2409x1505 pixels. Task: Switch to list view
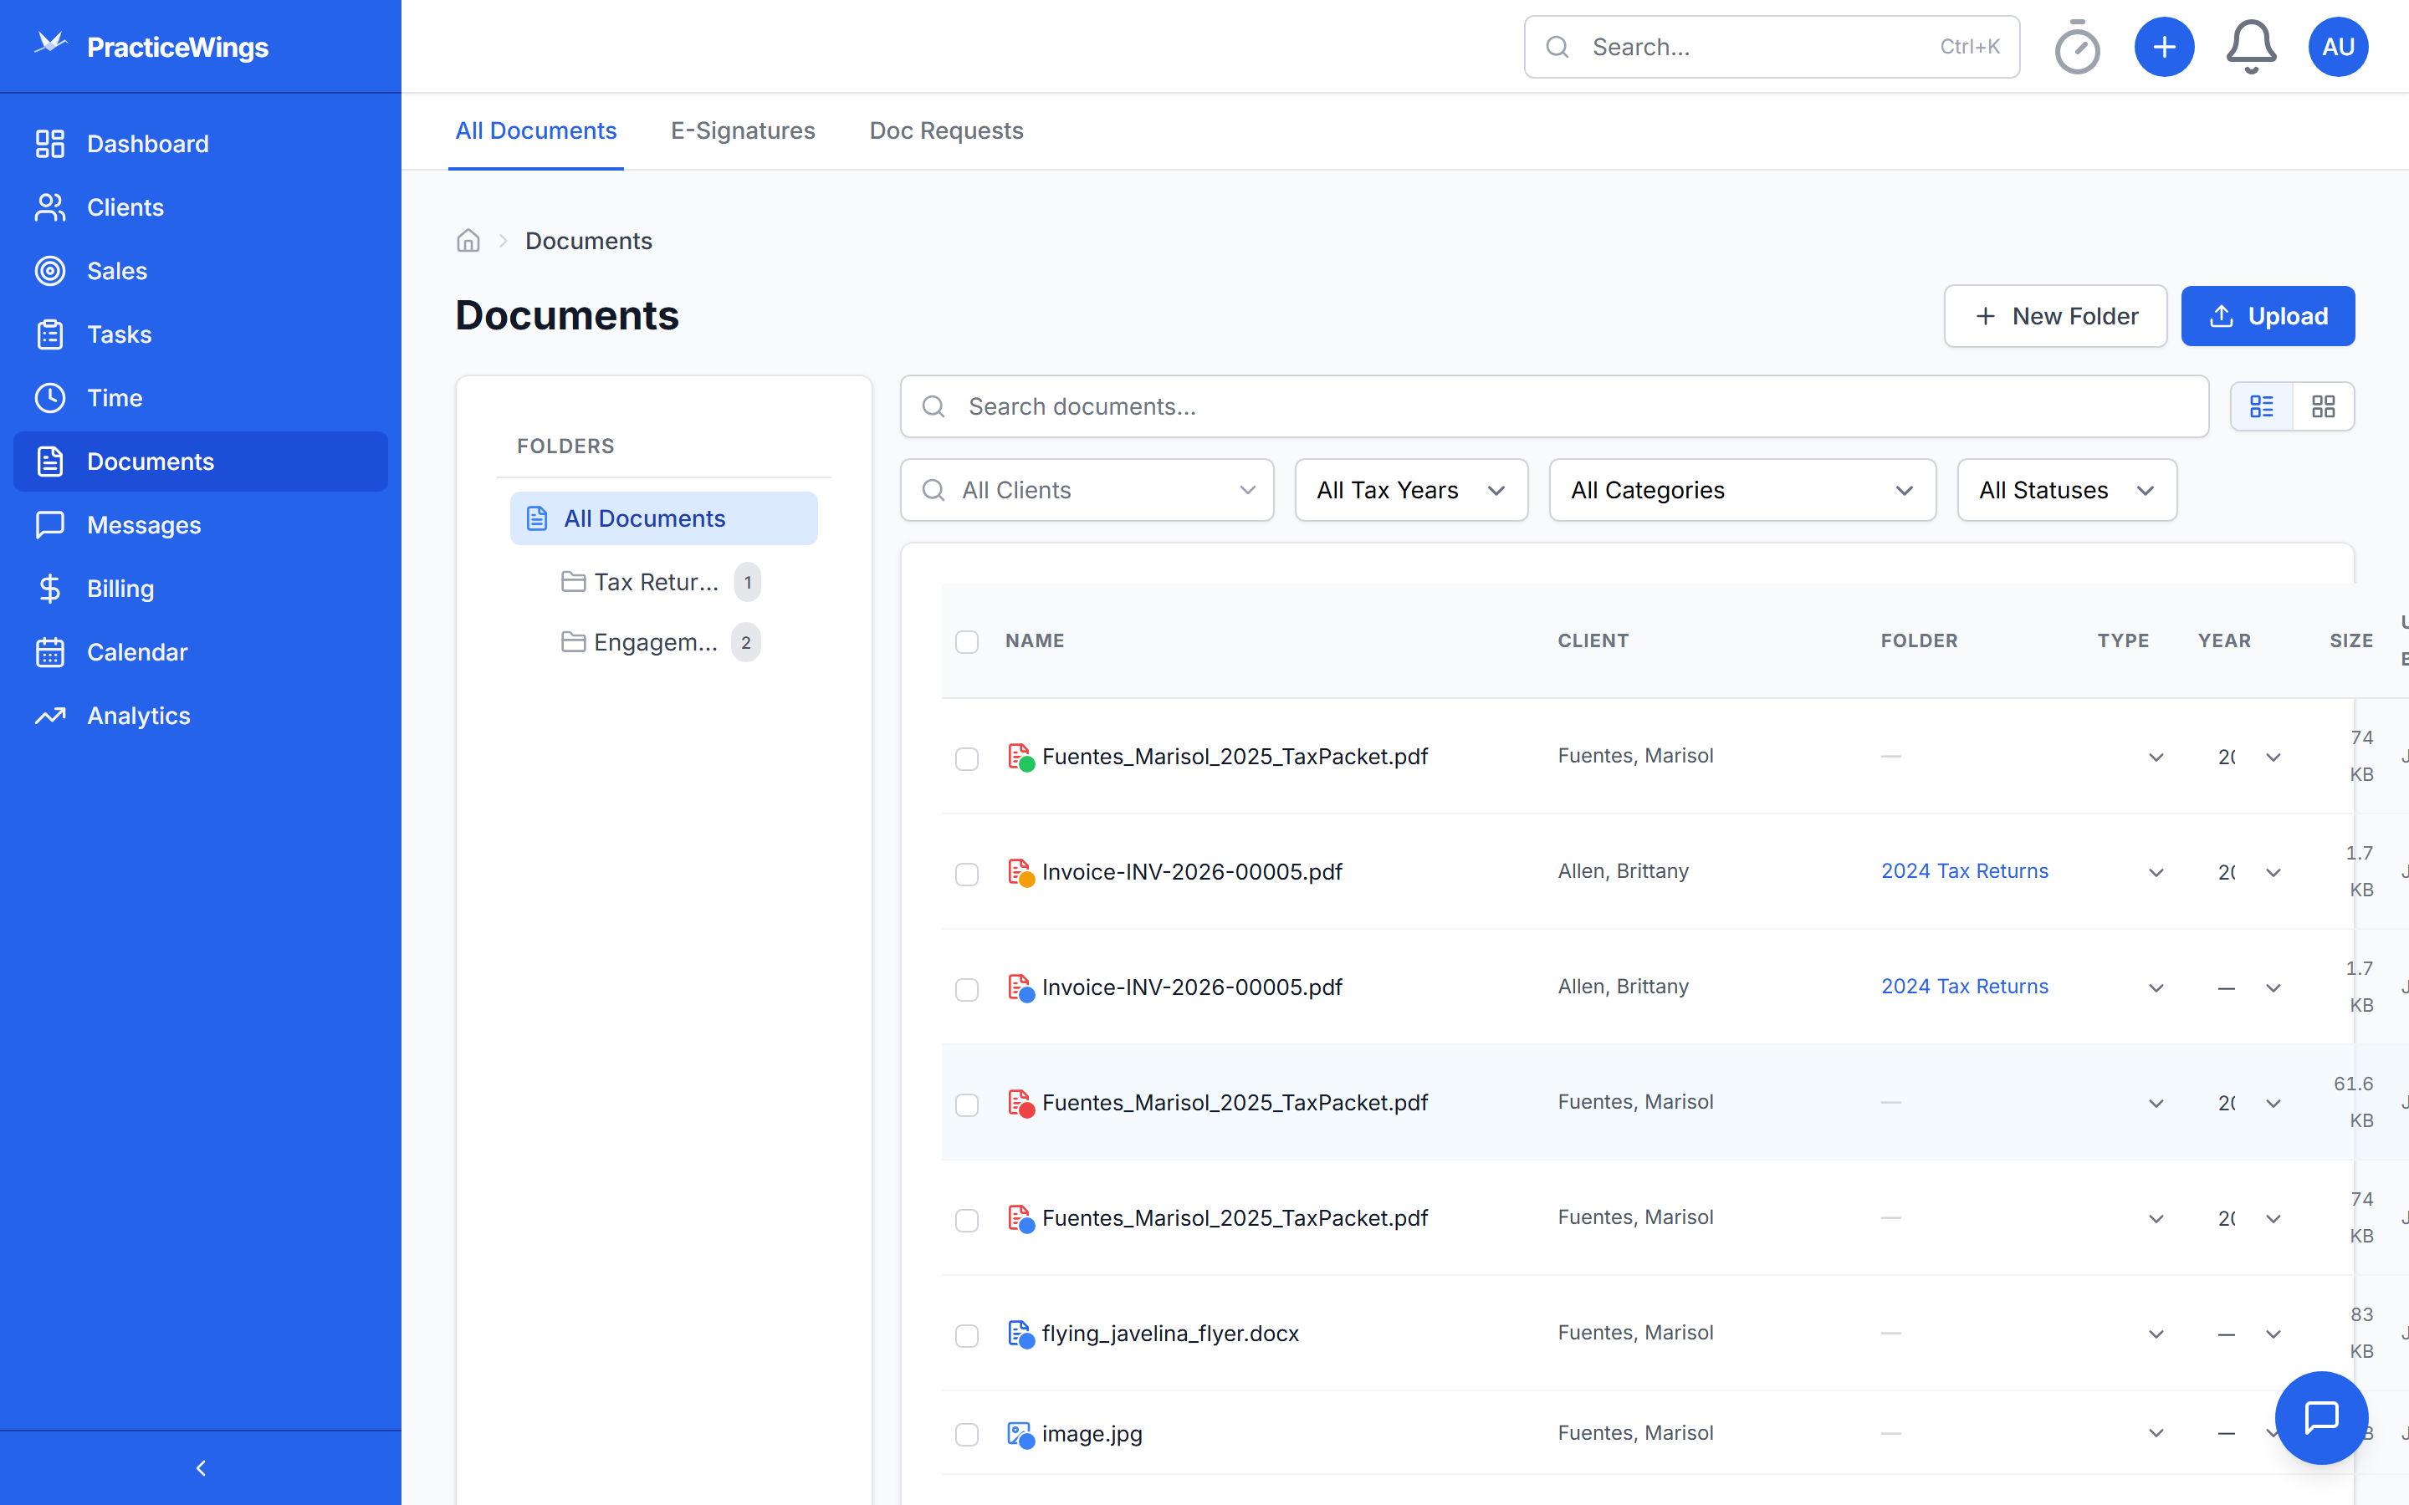[x=2262, y=406]
